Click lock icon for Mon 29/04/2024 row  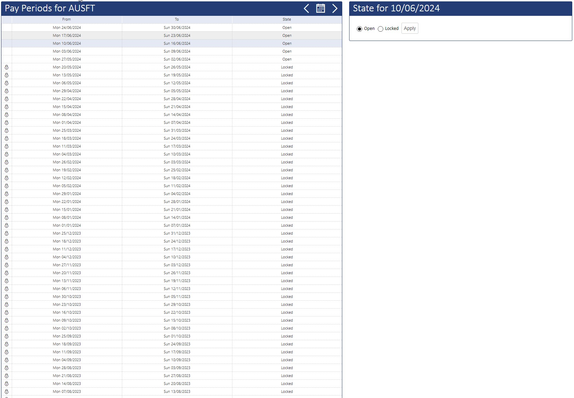7,91
